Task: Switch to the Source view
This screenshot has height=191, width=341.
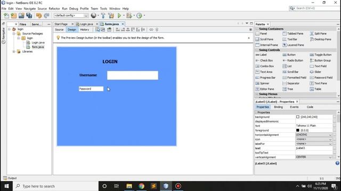Action: [x=59, y=30]
